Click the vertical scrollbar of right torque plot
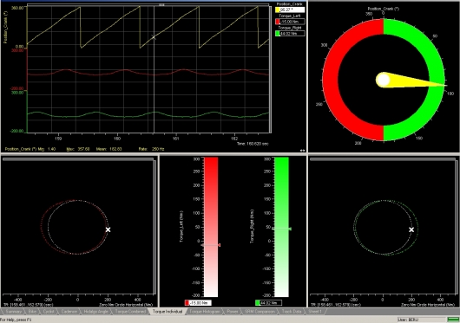This screenshot has width=460, height=323. (457, 227)
